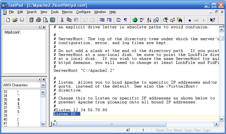
Task: Click the Replace toolbar icon
Action: click(173, 20)
